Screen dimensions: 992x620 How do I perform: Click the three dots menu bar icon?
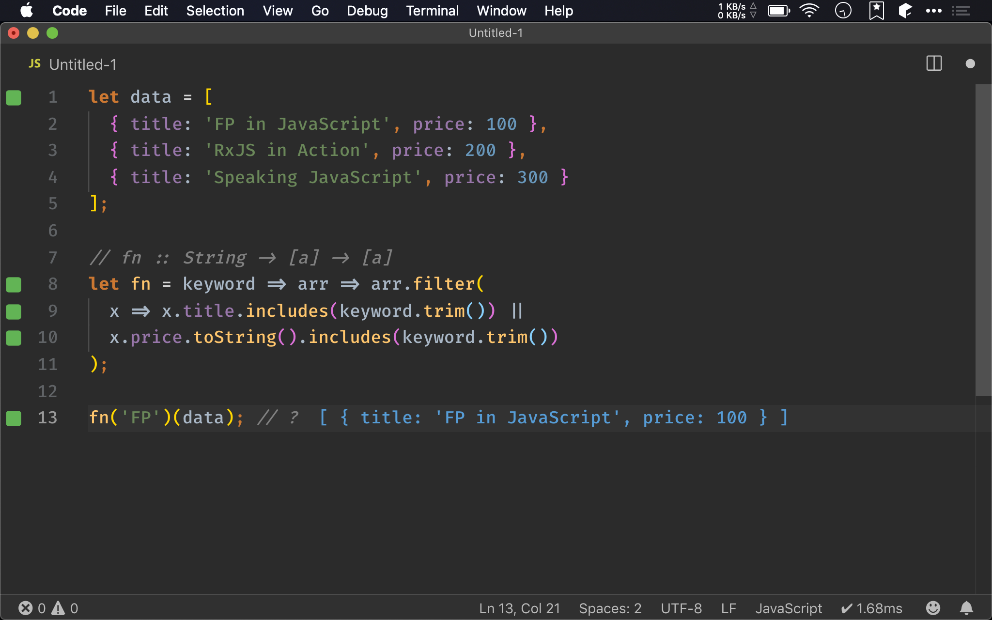pyautogui.click(x=934, y=11)
